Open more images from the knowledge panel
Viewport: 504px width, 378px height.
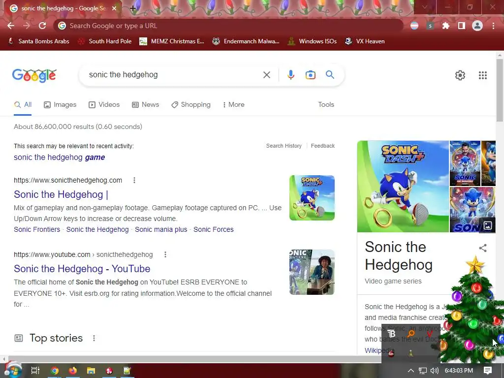tap(488, 225)
